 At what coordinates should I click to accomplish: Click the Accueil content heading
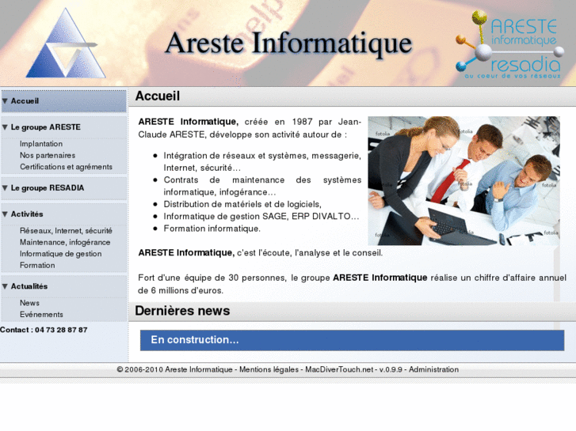[x=158, y=96]
